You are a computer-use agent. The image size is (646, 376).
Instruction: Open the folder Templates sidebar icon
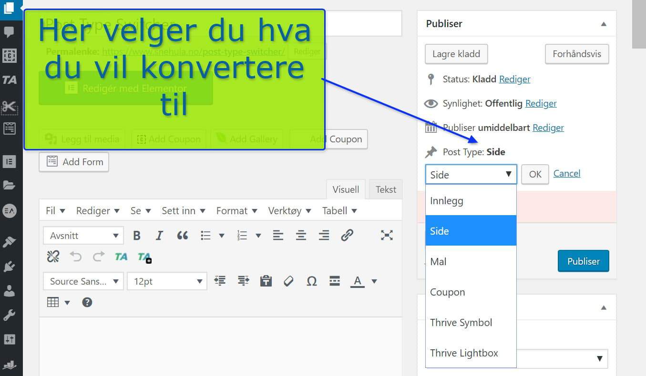tap(9, 185)
